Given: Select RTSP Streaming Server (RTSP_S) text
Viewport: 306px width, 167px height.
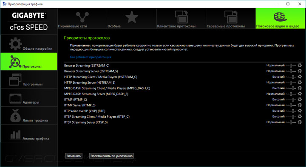Looking at the screenshot, I should (x=86, y=122).
